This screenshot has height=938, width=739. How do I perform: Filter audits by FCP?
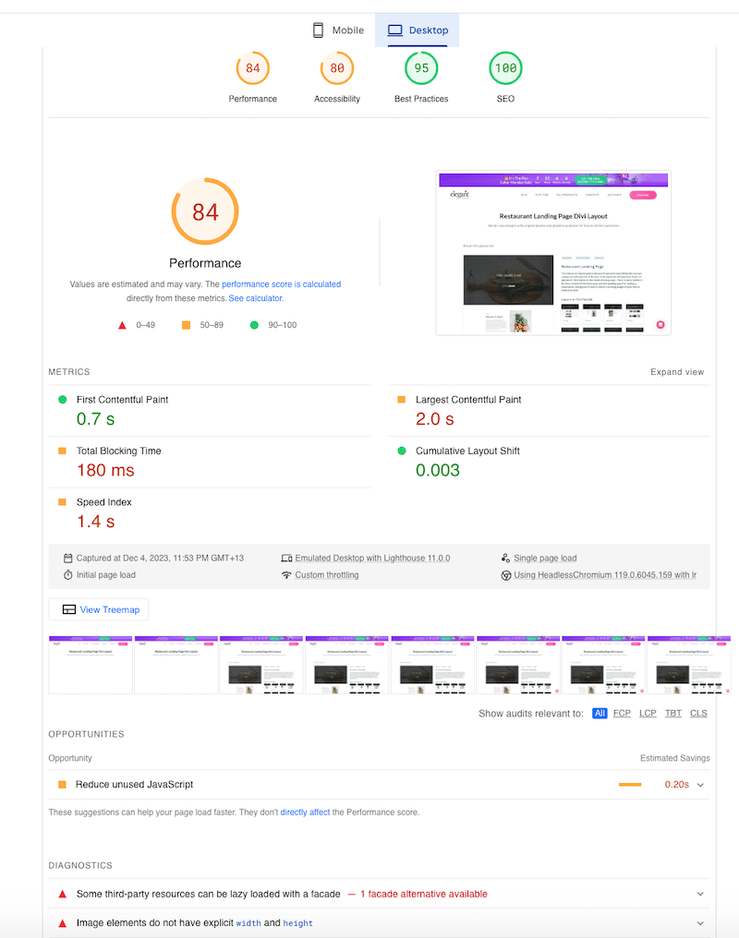pyautogui.click(x=622, y=713)
